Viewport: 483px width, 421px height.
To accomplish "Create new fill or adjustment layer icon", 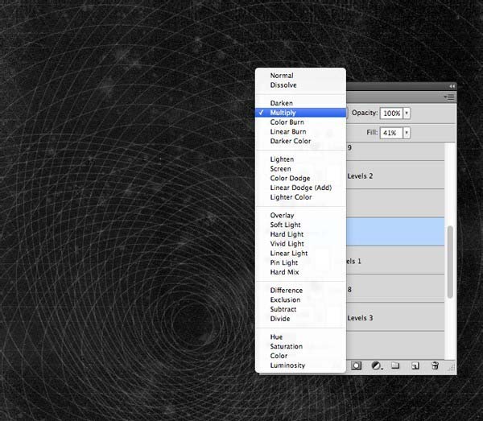I will [377, 366].
